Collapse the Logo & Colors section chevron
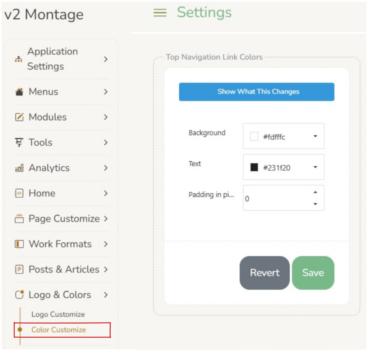This screenshot has width=368, height=351. point(106,295)
